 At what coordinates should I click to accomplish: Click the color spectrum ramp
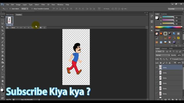tap(169, 27)
